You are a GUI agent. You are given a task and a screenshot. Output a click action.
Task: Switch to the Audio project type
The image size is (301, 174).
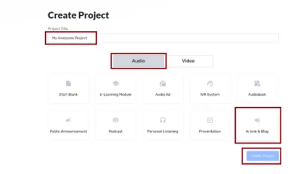coord(138,61)
